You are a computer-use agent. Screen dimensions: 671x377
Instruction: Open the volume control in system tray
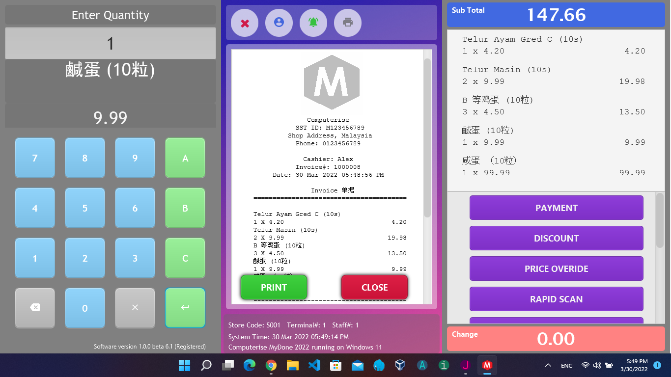click(597, 365)
